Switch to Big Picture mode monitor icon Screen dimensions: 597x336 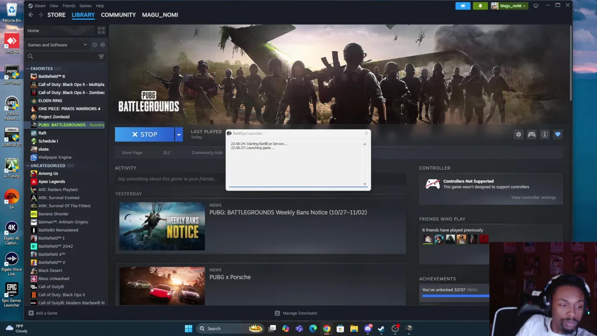[535, 6]
